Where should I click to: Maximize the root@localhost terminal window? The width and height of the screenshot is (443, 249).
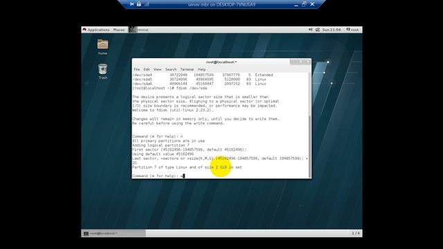coord(301,62)
